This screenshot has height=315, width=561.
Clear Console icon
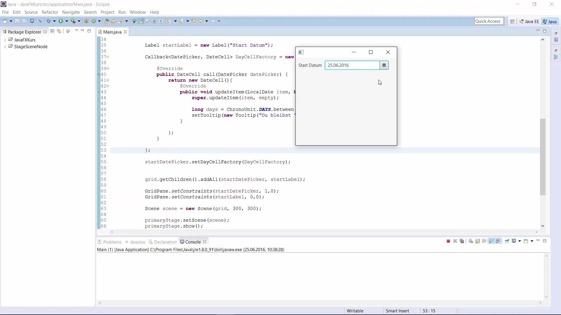[471, 241]
